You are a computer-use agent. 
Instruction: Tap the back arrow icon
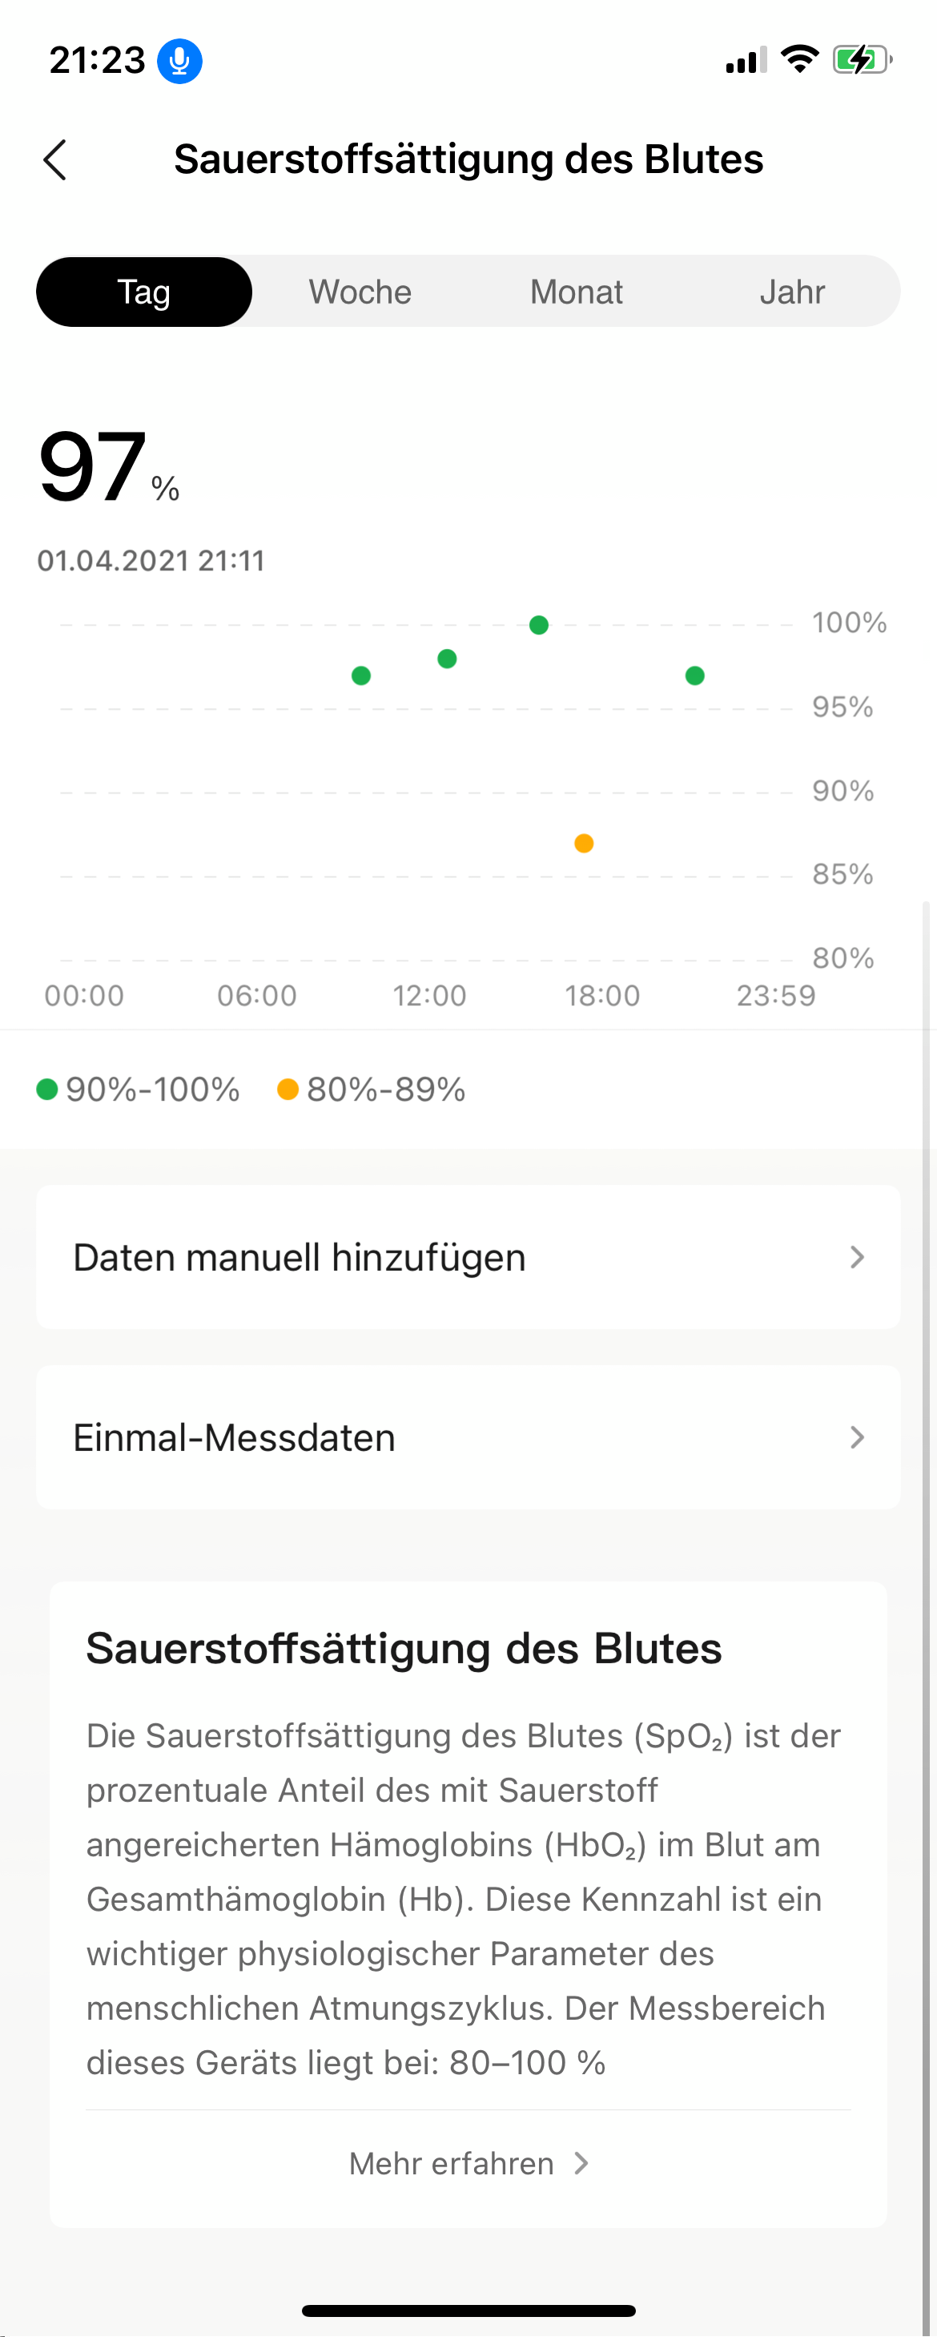tap(55, 159)
